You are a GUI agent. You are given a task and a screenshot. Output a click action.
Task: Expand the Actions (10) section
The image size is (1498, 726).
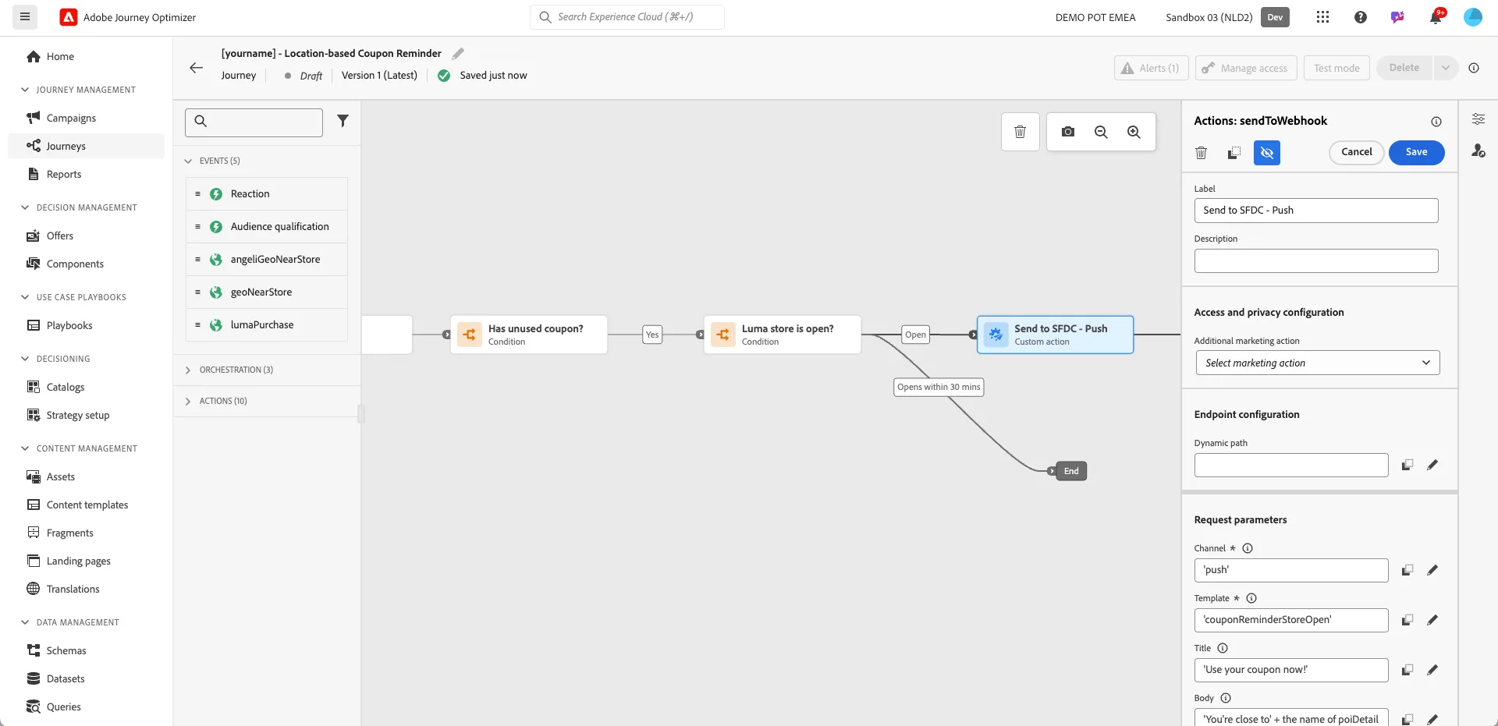(188, 401)
